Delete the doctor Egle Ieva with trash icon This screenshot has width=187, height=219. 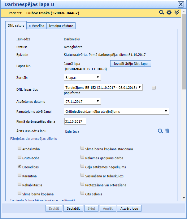[x=167, y=131]
